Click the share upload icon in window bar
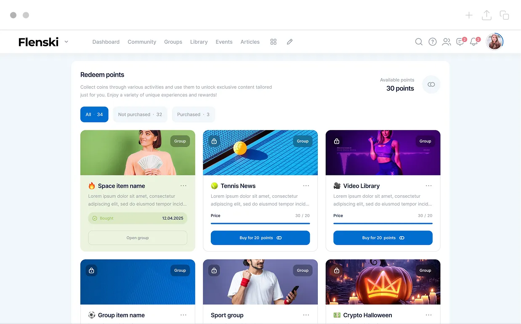The height and width of the screenshot is (324, 521). tap(486, 15)
